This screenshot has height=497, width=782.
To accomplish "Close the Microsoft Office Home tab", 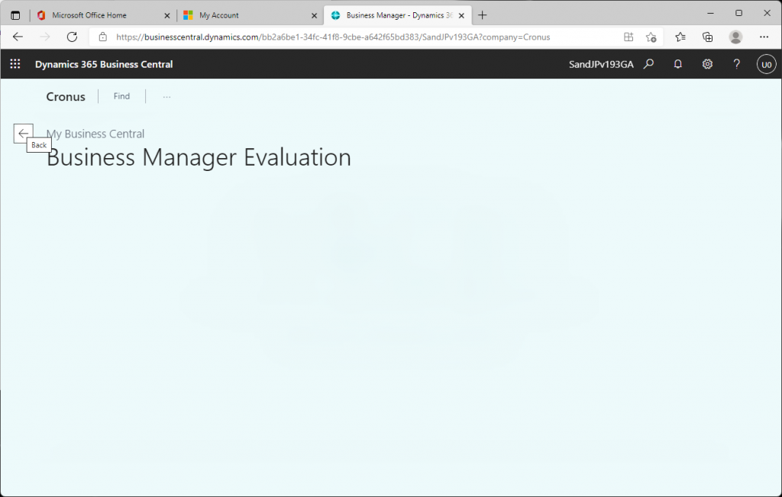I will pyautogui.click(x=167, y=15).
